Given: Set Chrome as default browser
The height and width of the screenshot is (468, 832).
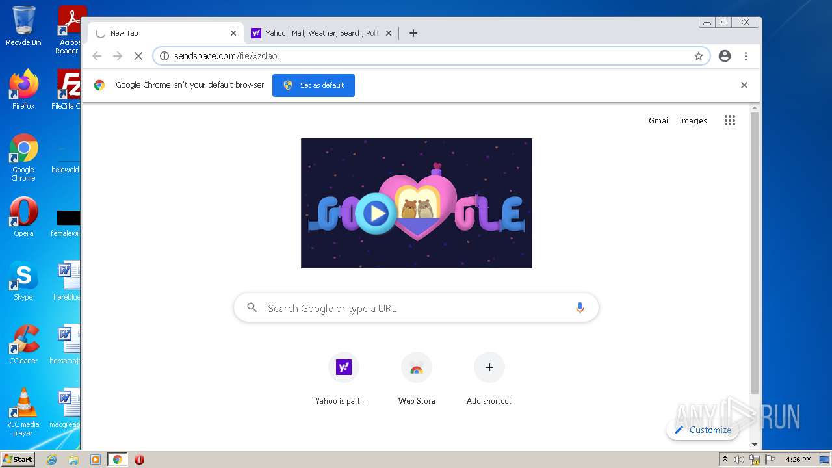Looking at the screenshot, I should tap(313, 85).
